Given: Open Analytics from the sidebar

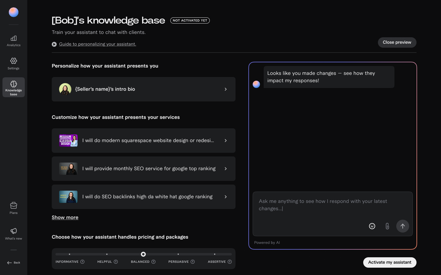Looking at the screenshot, I should click(13, 41).
